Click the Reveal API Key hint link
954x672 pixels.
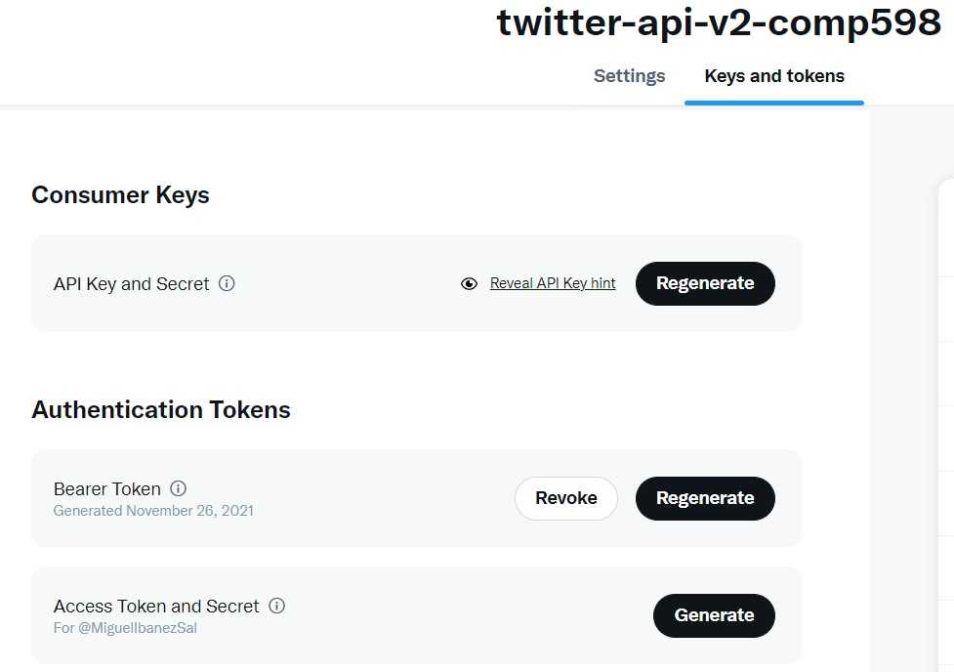click(553, 283)
